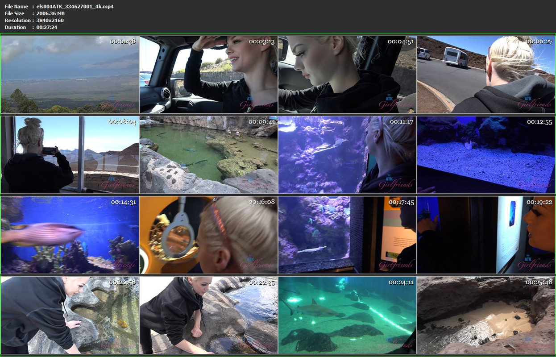556x357 pixels.
Task: Click the duration value 00:27:24
Action: [x=47, y=27]
